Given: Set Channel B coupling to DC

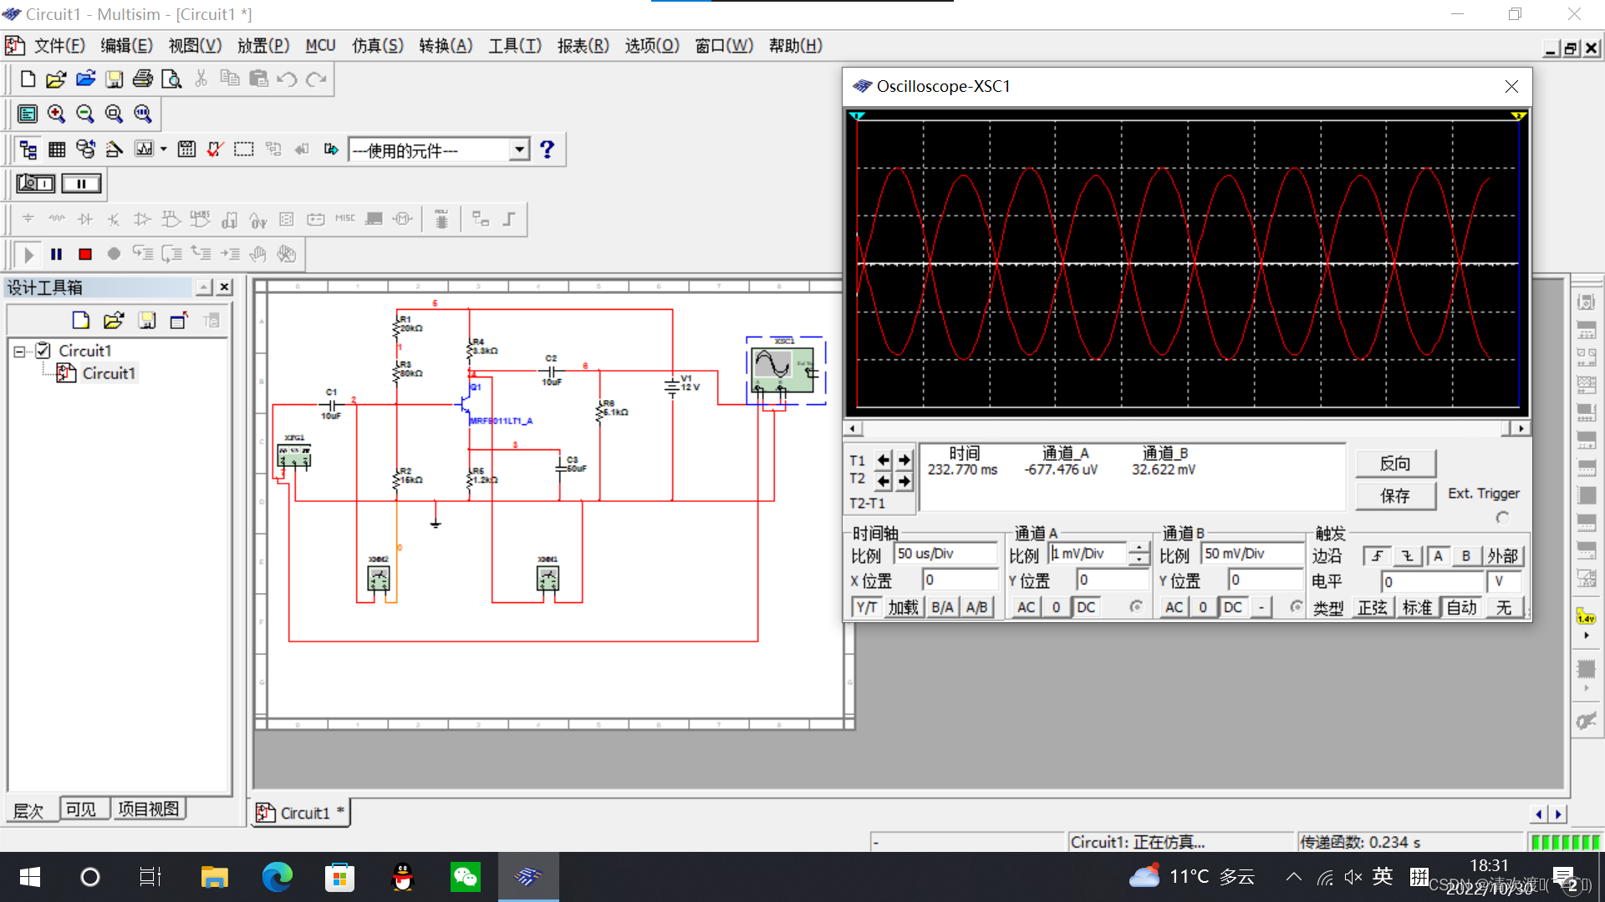Looking at the screenshot, I should pyautogui.click(x=1232, y=607).
